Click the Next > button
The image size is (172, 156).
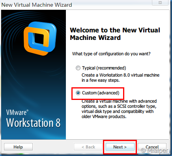(x=120, y=147)
